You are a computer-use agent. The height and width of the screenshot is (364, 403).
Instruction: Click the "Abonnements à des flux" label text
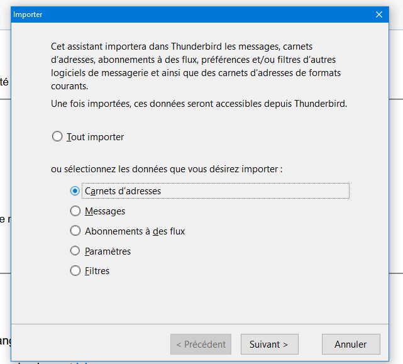(x=135, y=231)
